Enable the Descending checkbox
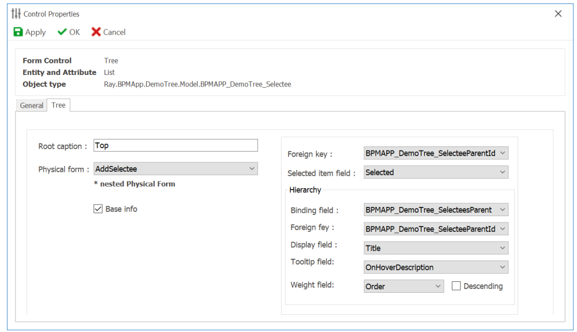The width and height of the screenshot is (577, 332). pyautogui.click(x=456, y=286)
